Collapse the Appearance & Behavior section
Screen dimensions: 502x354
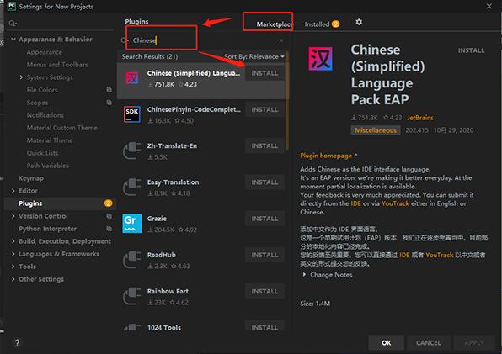pos(13,39)
